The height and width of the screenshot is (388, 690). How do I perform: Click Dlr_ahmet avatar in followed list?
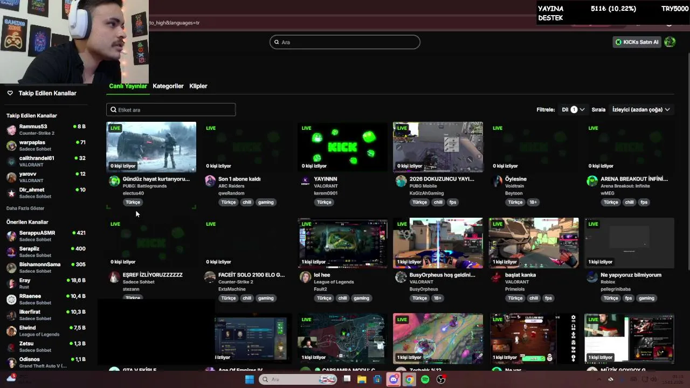point(11,193)
